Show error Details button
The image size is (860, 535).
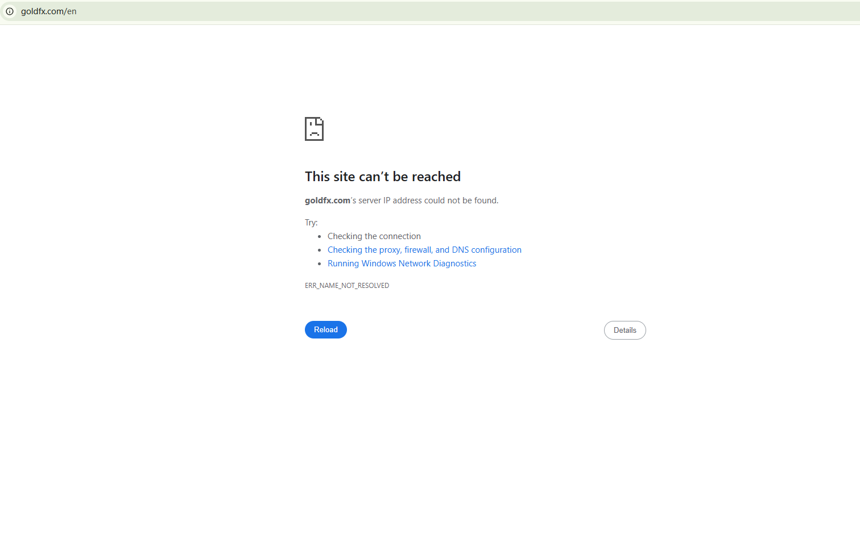click(x=625, y=331)
